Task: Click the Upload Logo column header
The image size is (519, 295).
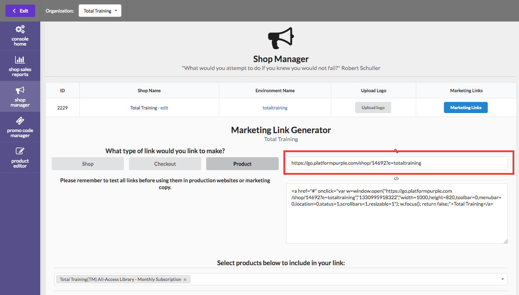Action: [x=374, y=90]
